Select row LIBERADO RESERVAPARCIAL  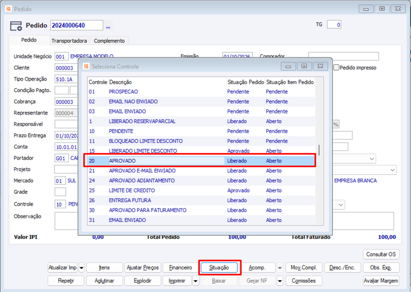click(201, 122)
